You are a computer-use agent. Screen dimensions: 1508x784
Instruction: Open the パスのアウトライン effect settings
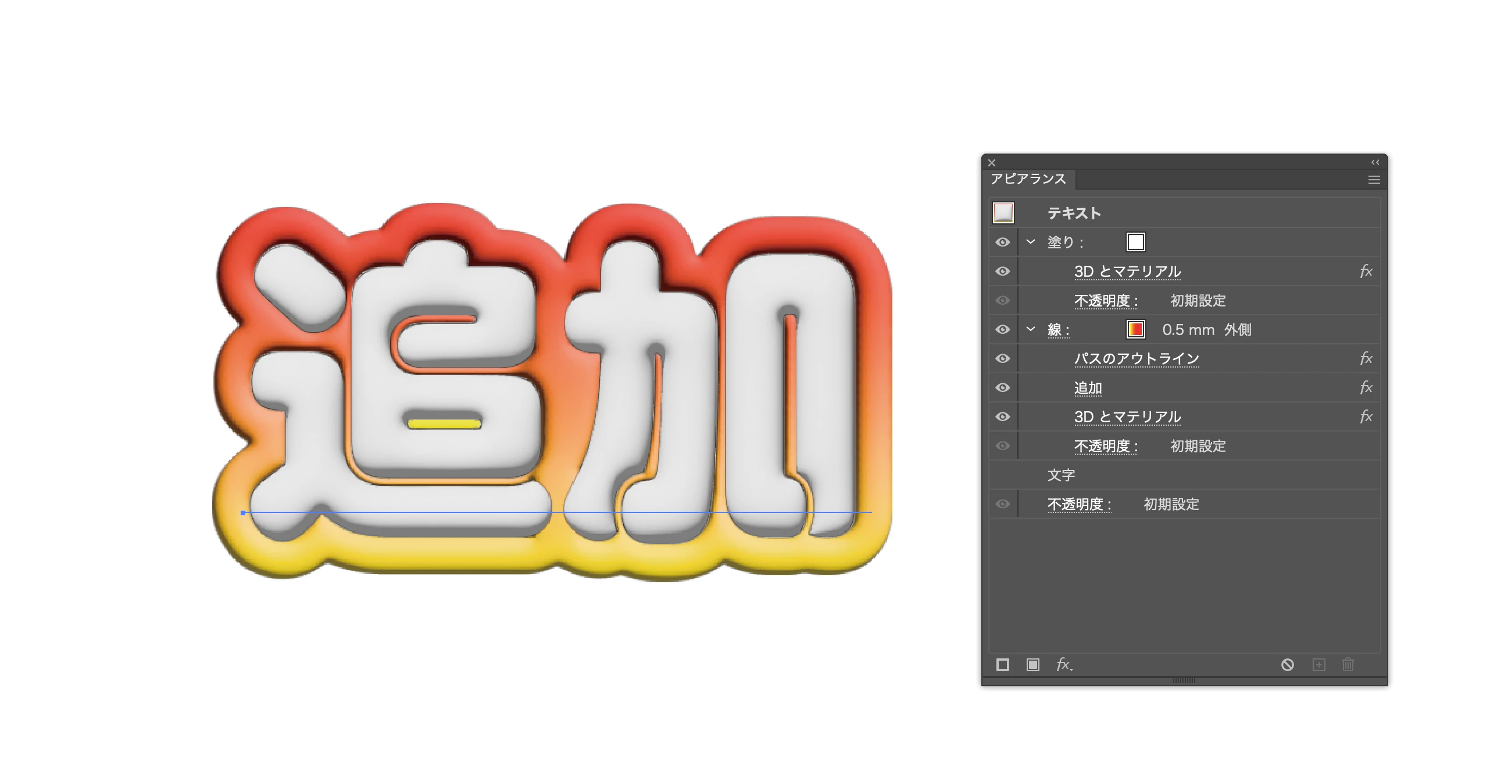click(x=1137, y=358)
